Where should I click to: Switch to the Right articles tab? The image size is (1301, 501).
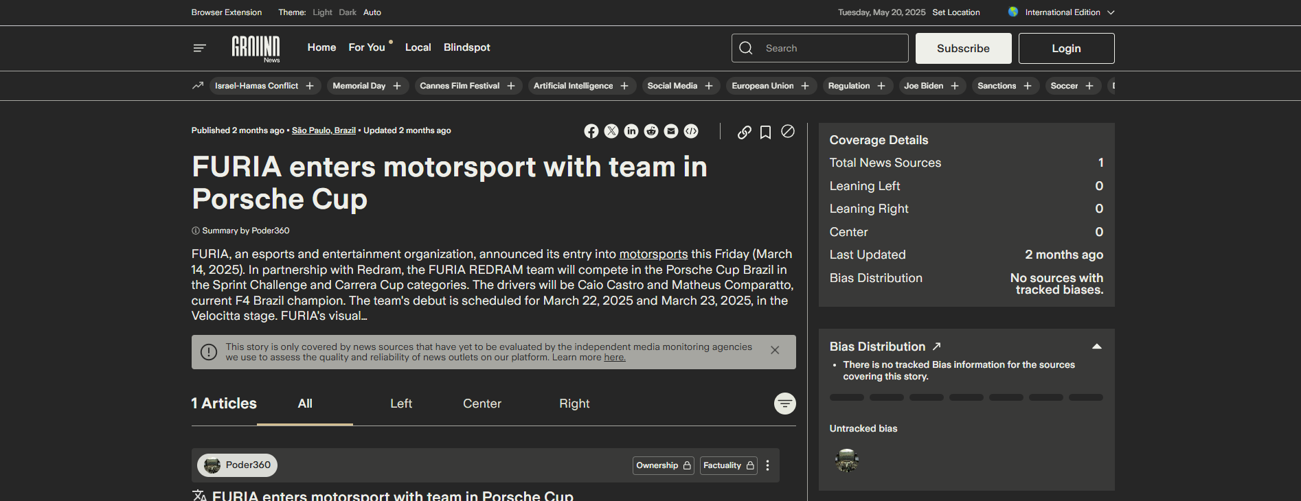pos(574,404)
